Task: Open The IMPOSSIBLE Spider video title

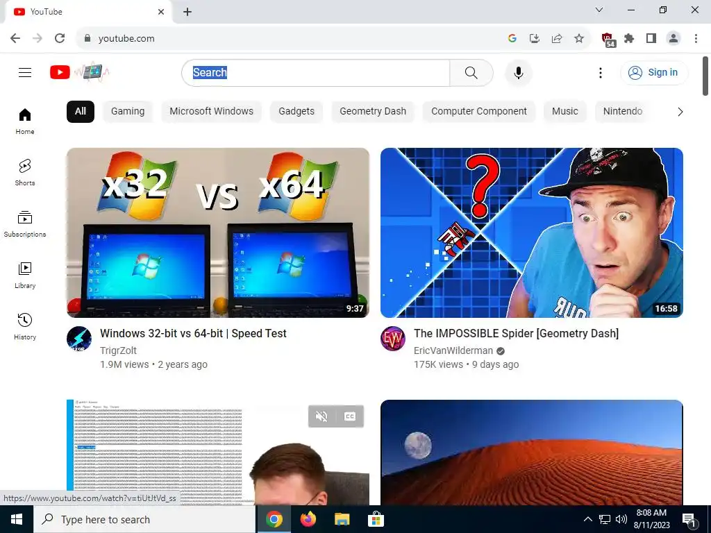Action: tap(516, 334)
